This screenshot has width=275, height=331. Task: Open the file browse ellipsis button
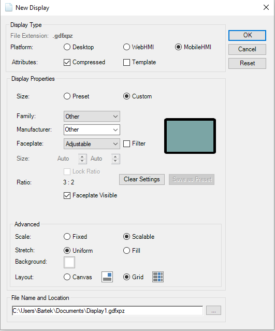tap(213, 310)
